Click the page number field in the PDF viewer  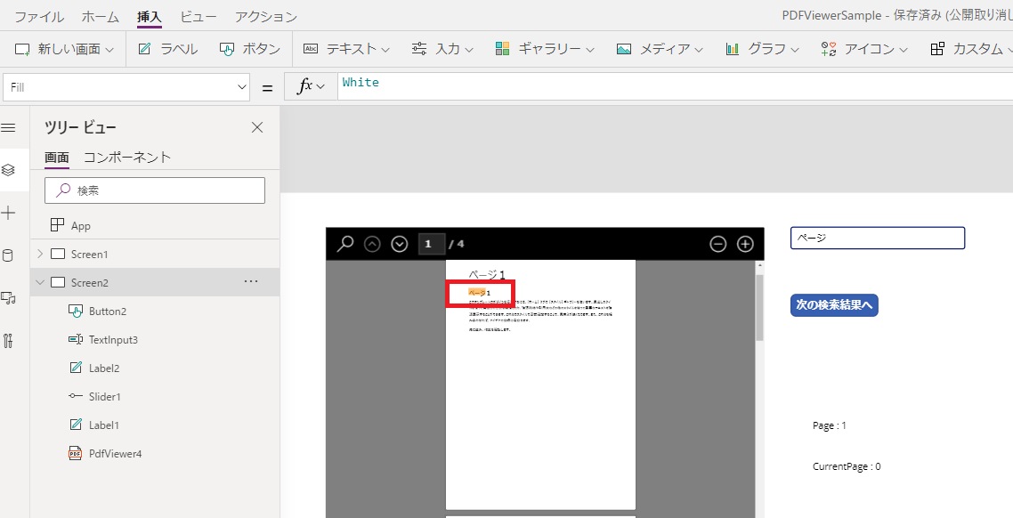[x=431, y=243]
